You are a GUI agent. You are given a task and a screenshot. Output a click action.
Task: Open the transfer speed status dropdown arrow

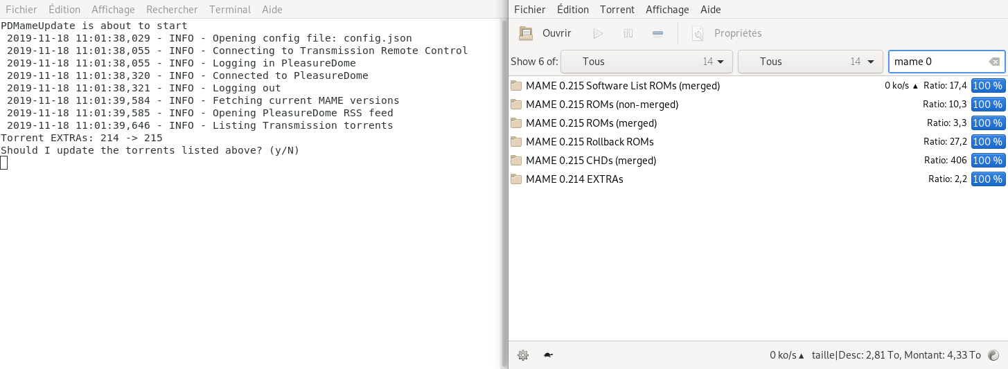coord(802,356)
